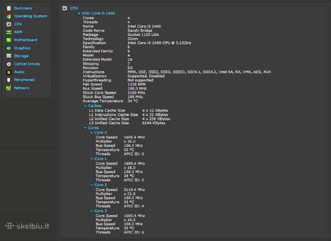Collapse the Core 0 node arrow
Image resolution: width=331 pixels, height=241 pixels.
tap(92, 132)
